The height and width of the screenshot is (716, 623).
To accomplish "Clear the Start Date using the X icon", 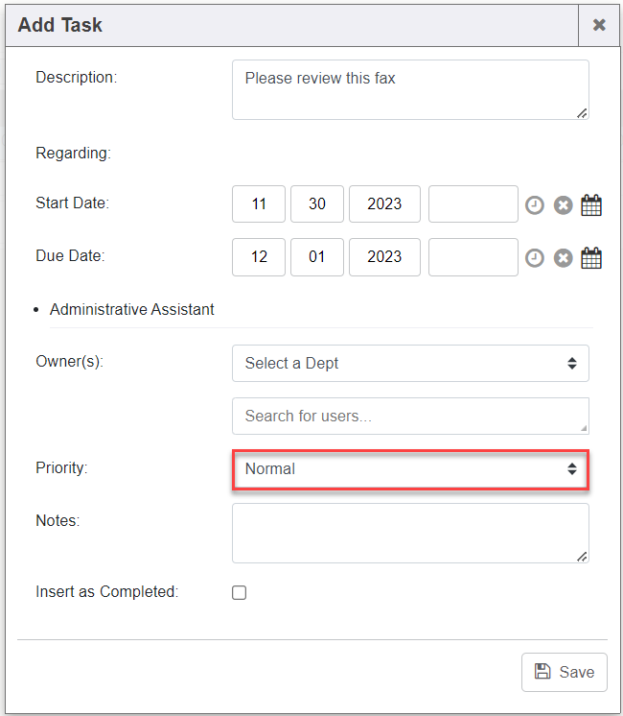I will (564, 204).
